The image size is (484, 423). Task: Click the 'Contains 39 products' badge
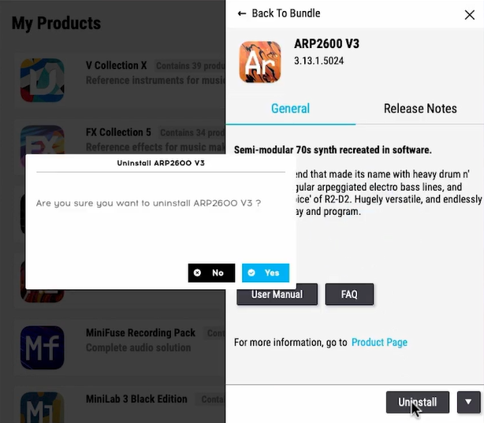pyautogui.click(x=189, y=65)
